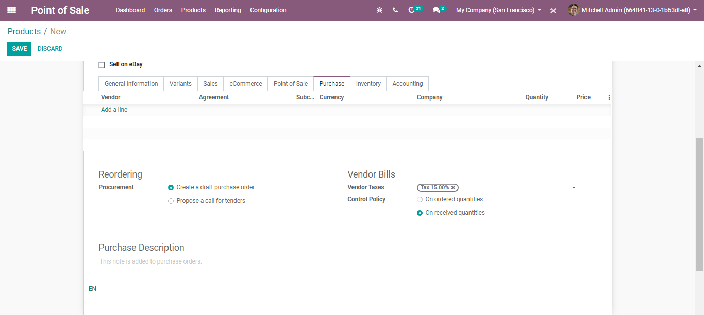Expand the Vendor Taxes dropdown arrow

click(x=574, y=188)
